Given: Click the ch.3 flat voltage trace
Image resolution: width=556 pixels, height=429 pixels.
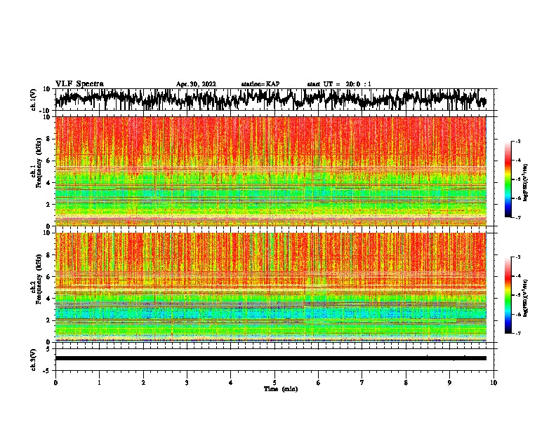Looking at the screenshot, I should [270, 358].
